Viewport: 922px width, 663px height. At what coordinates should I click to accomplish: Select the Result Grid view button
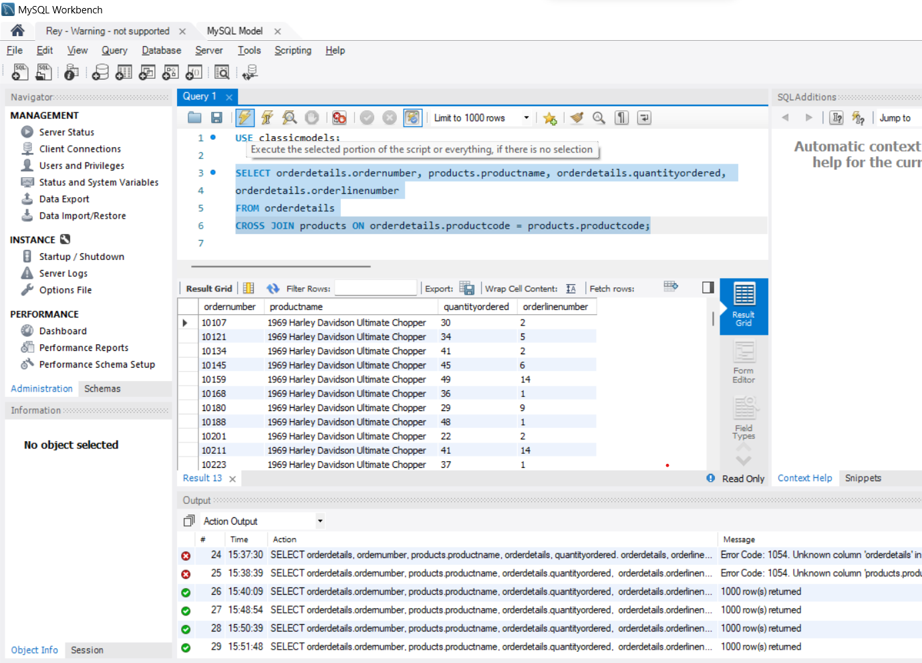pos(744,305)
